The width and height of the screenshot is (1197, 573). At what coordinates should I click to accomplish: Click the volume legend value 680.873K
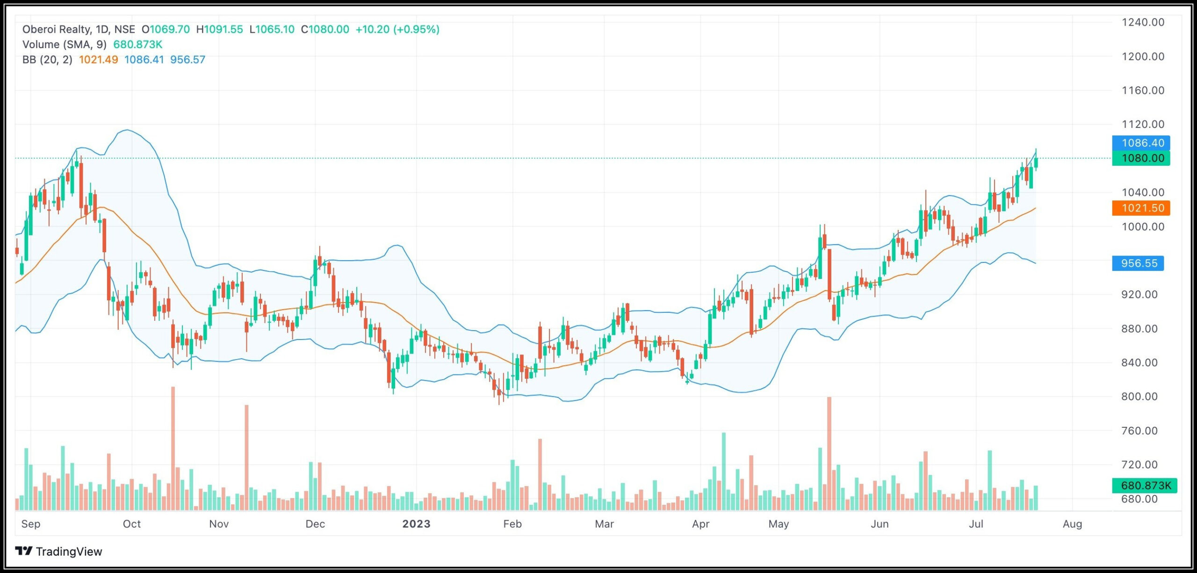tap(138, 44)
